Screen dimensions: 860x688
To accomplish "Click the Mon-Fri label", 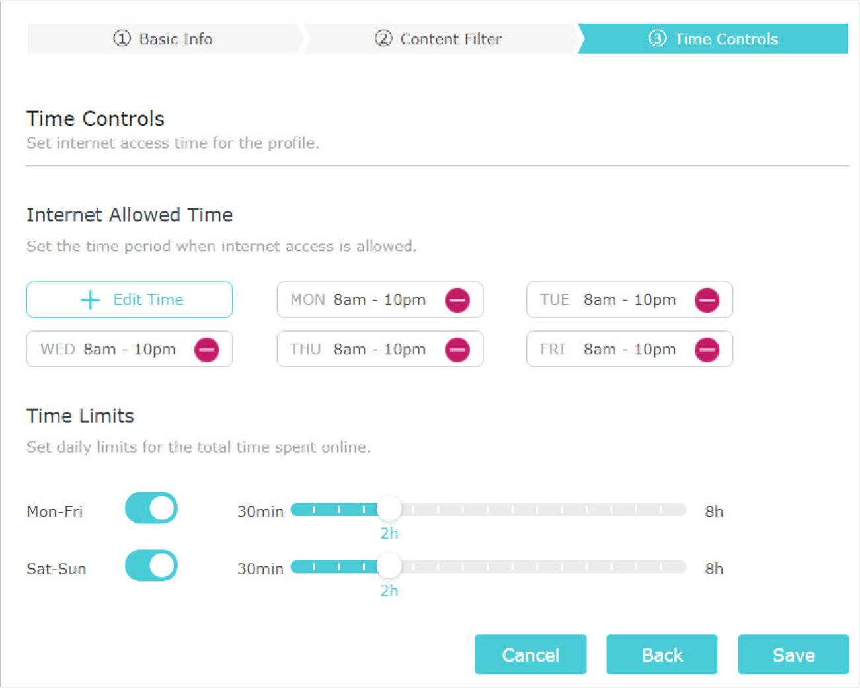I will coord(55,512).
